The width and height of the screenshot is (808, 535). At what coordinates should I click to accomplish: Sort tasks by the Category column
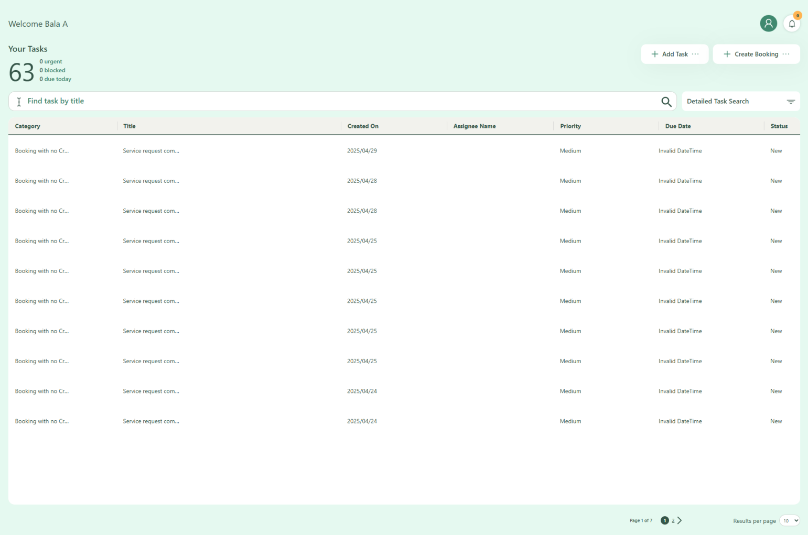tap(27, 126)
